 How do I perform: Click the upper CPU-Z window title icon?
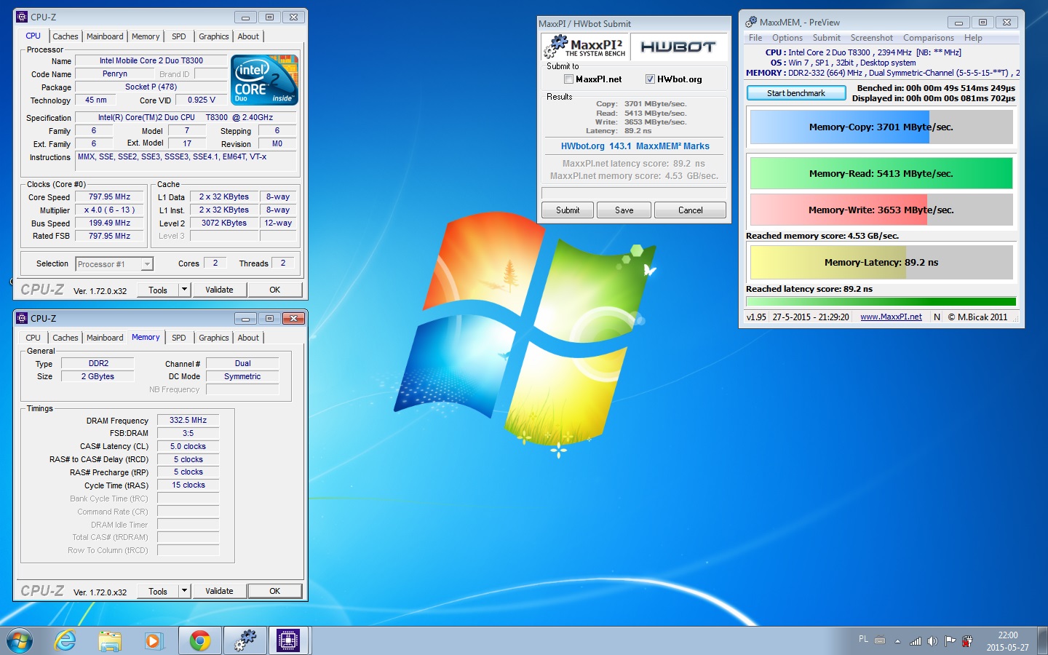(x=22, y=17)
